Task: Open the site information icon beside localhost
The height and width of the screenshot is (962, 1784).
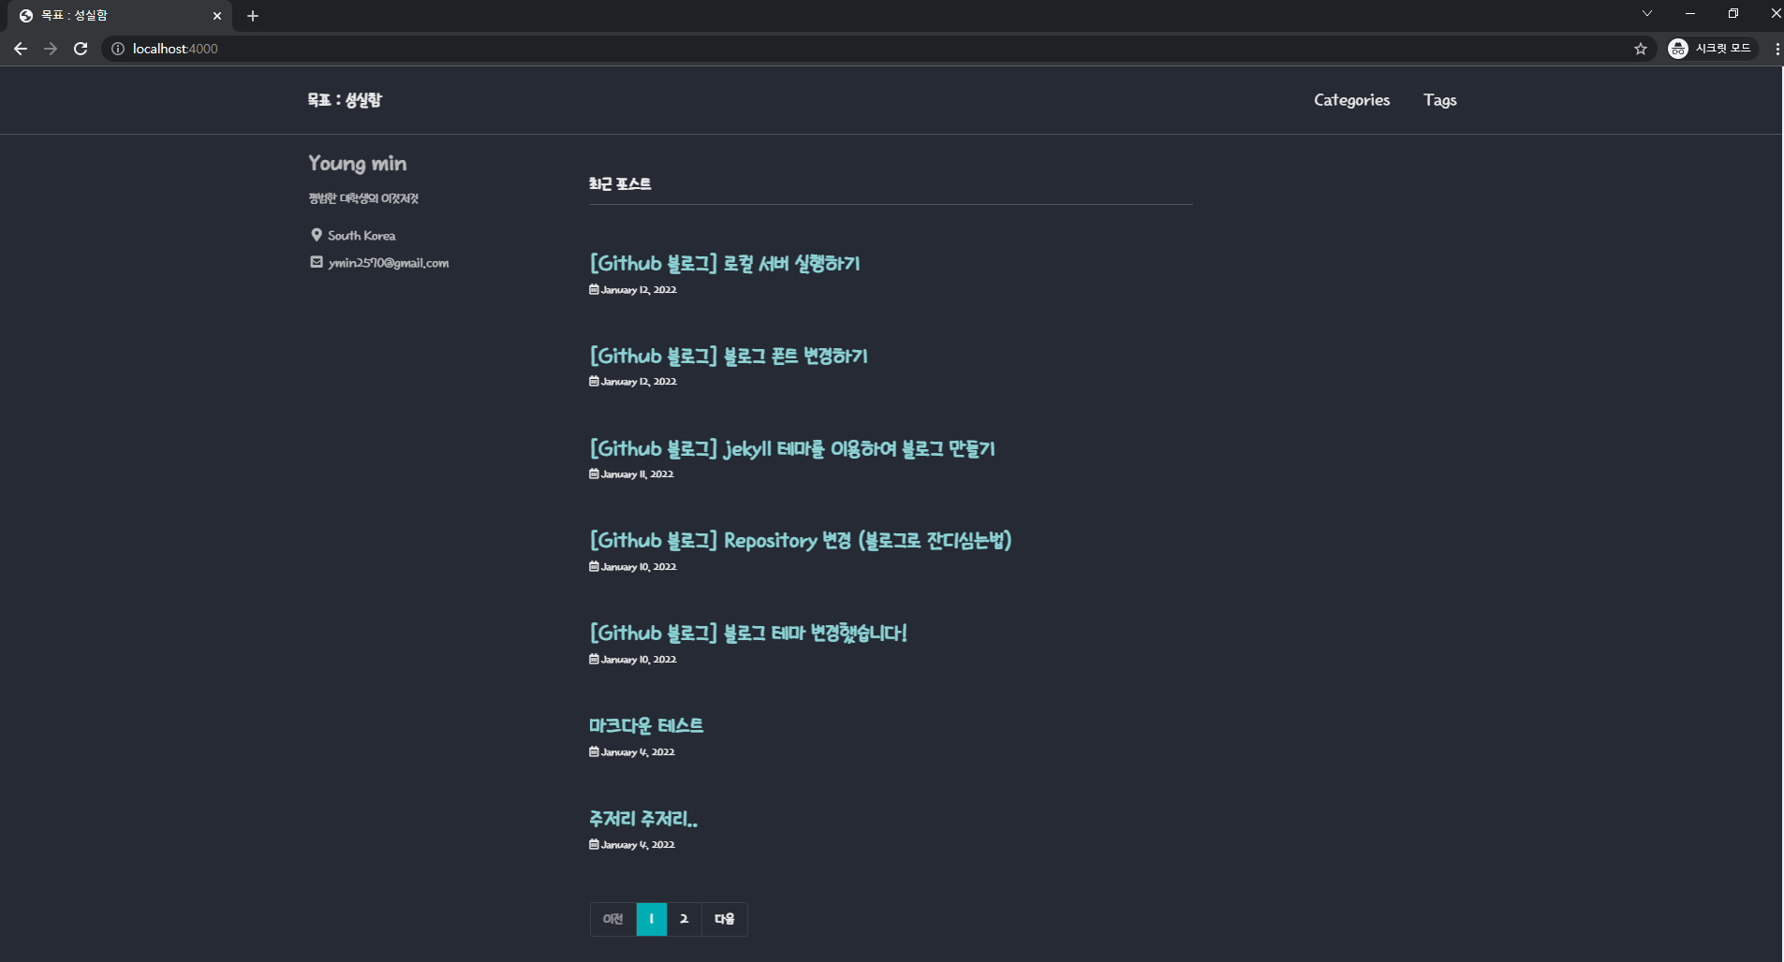Action: (118, 49)
